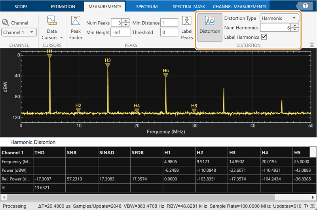Increase Num Peaks with up arrow

tap(126, 21)
